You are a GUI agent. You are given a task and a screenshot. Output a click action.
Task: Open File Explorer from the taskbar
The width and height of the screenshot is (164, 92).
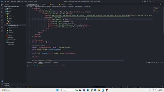pyautogui.click(x=99, y=90)
